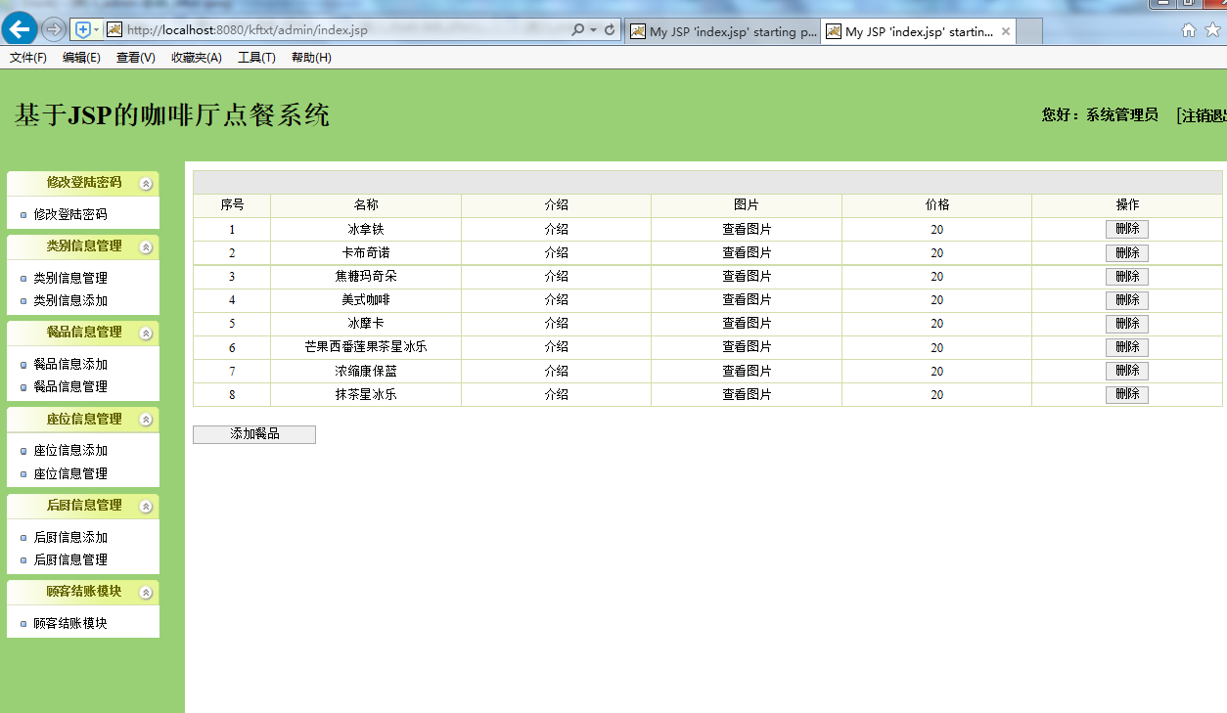Image resolution: width=1227 pixels, height=713 pixels.
Task: Open address bar dropdown arrow
Action: point(593,30)
